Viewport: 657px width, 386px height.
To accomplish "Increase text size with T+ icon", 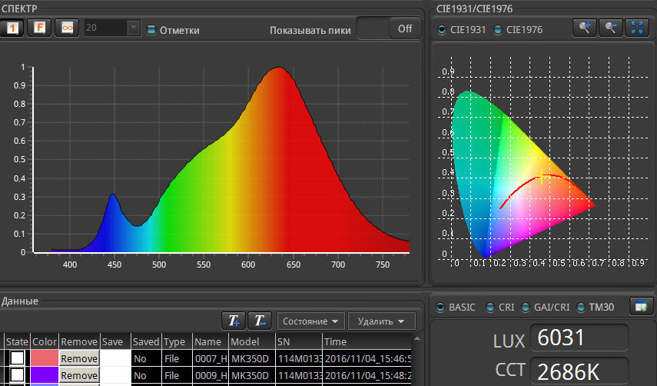I will pos(234,321).
